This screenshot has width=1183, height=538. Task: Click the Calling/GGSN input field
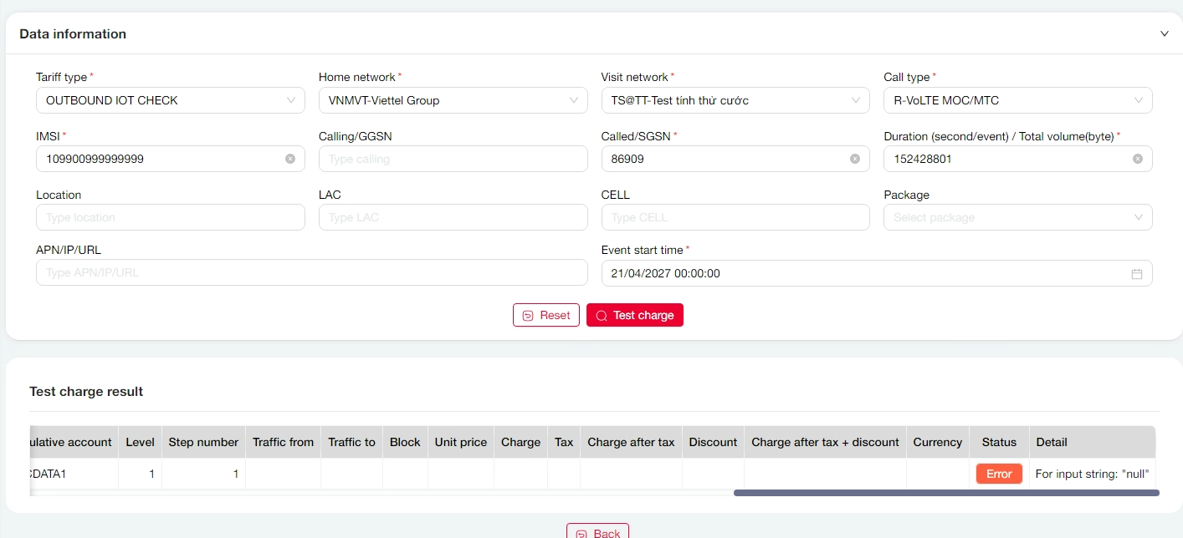(453, 159)
